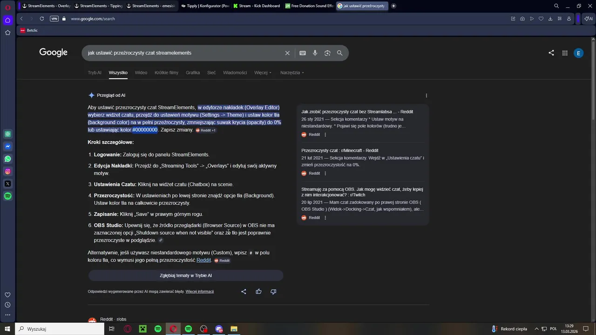Screen dimensions: 596x335
Task: Open the Easy Setup sliders icon
Action: coord(560,19)
